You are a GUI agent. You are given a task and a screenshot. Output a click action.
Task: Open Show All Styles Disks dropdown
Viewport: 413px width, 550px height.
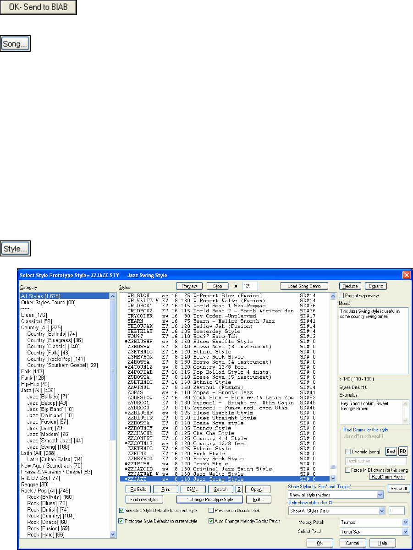[337, 511]
